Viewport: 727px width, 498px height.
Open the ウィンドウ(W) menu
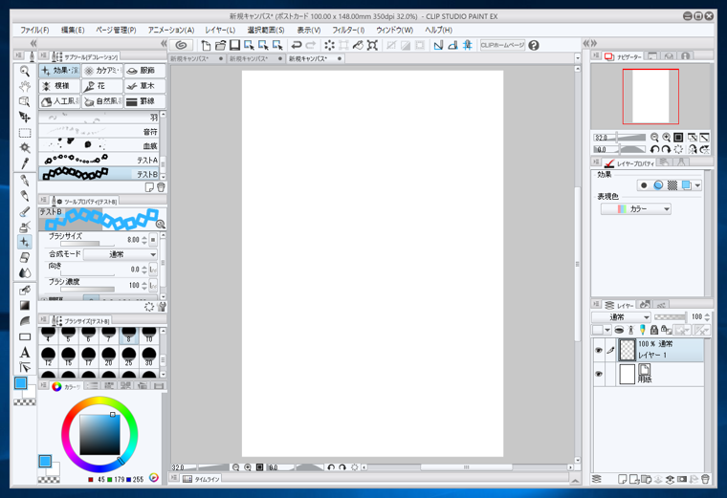click(394, 30)
